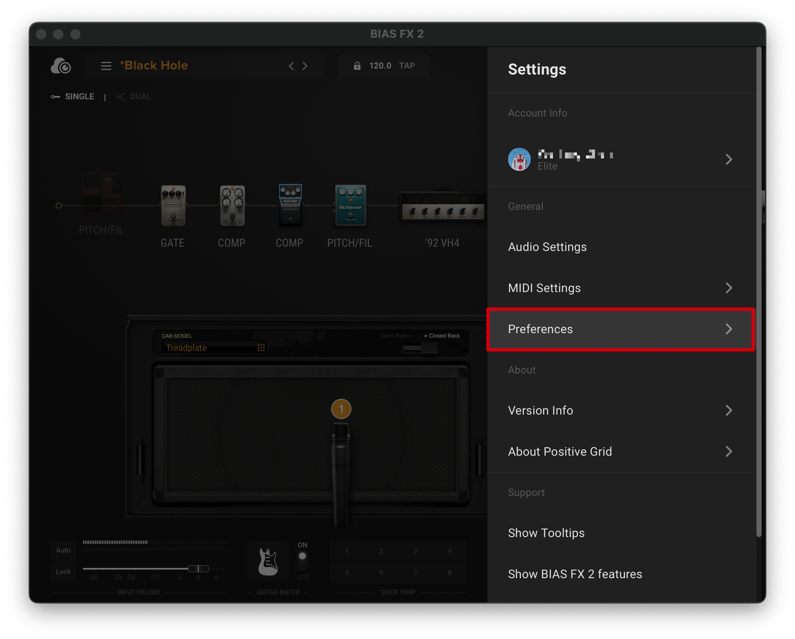This screenshot has width=795, height=639.
Task: Click the input level meter
Action: 155,545
